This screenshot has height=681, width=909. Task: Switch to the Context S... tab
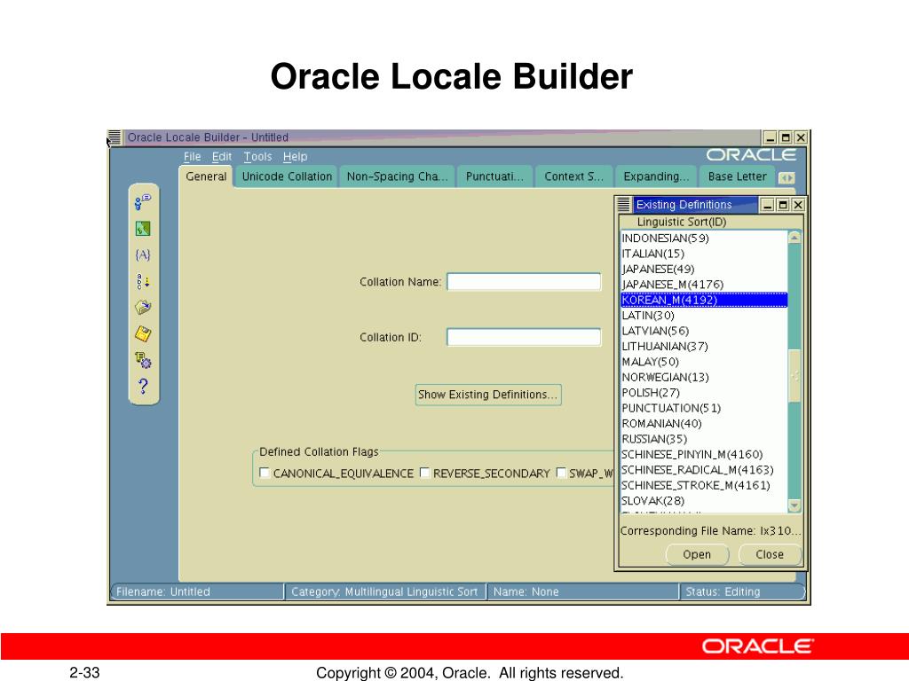tap(573, 176)
